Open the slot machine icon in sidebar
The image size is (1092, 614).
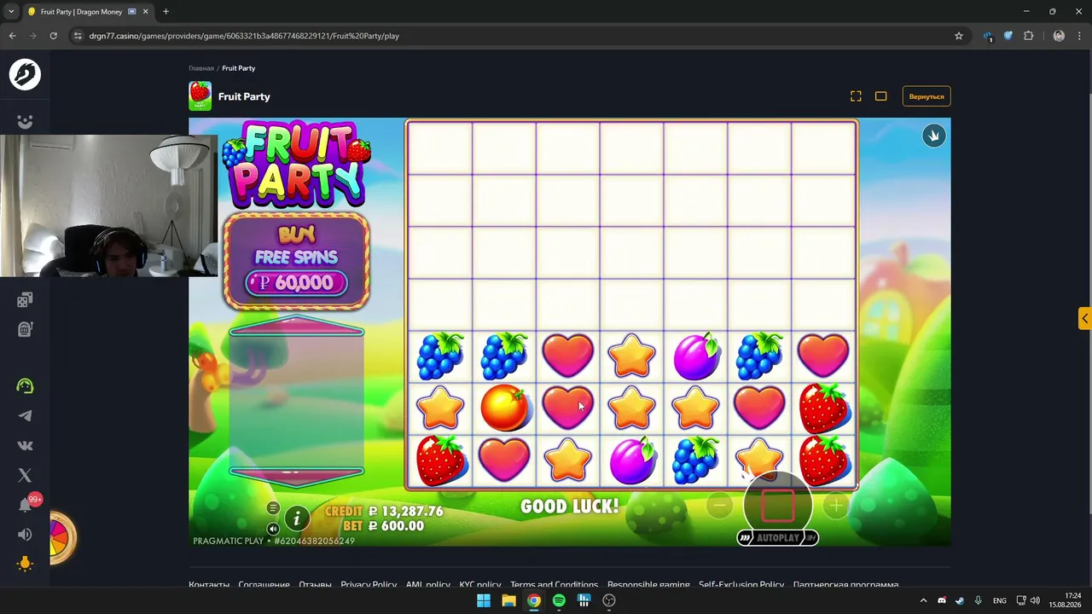point(25,329)
